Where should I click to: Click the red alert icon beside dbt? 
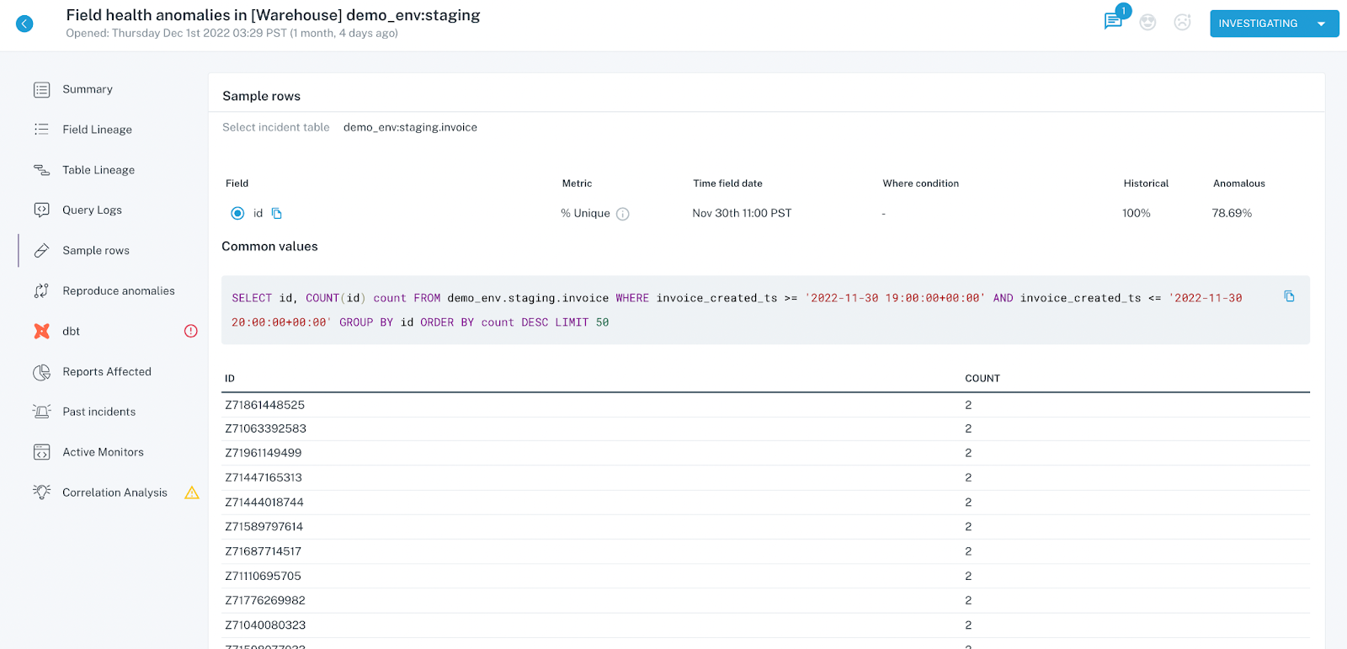(x=191, y=331)
